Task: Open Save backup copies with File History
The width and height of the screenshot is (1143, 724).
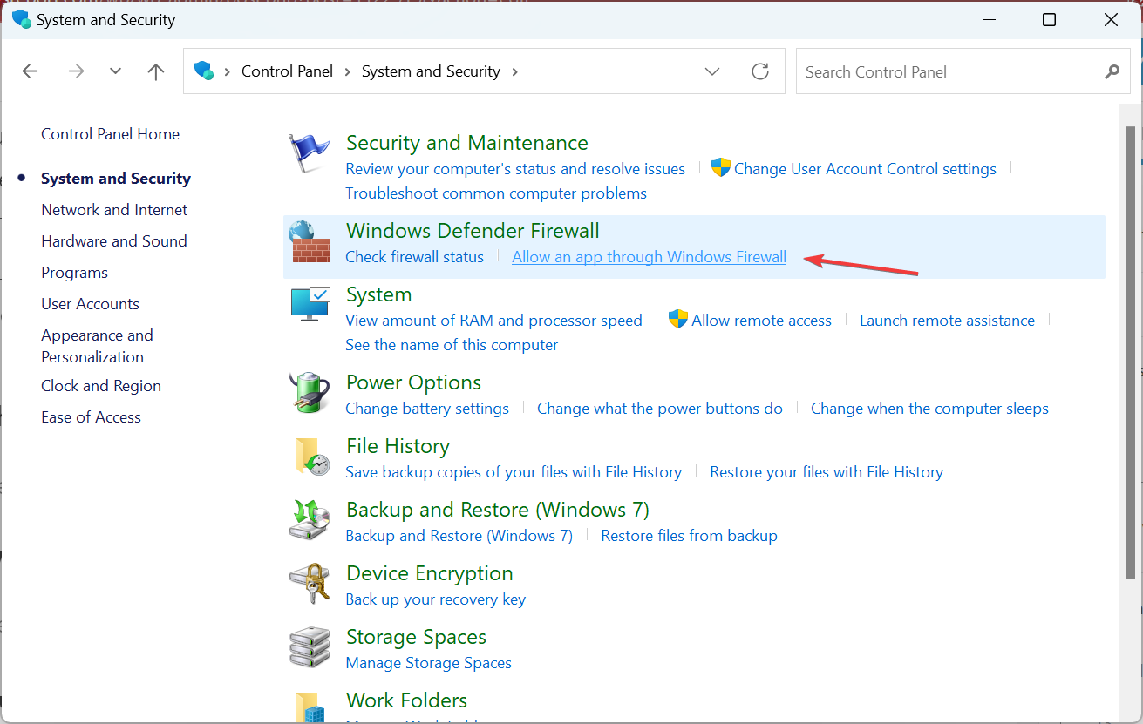Action: point(514,471)
